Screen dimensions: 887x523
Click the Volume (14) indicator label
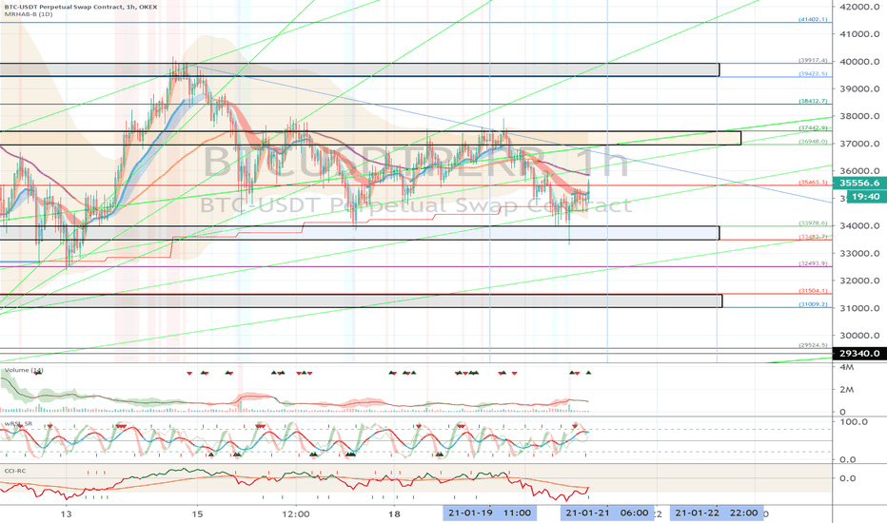pos(24,370)
